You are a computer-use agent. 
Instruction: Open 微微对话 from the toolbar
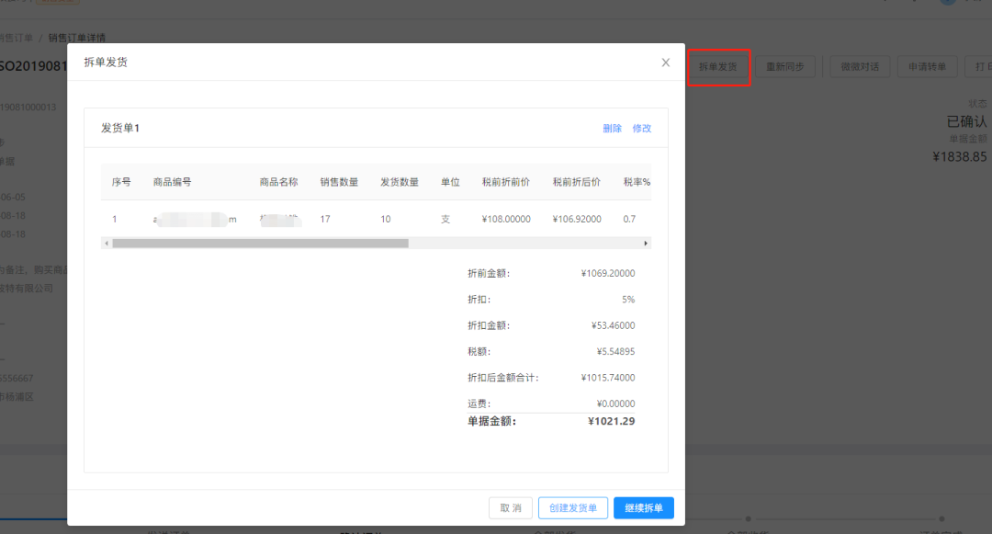[x=860, y=67]
